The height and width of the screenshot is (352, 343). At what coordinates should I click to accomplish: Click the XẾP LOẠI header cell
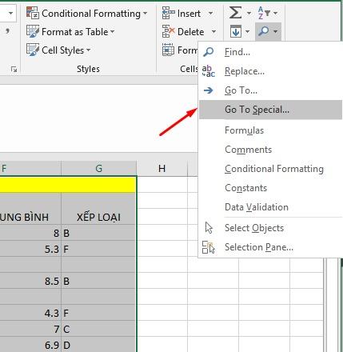point(99,209)
